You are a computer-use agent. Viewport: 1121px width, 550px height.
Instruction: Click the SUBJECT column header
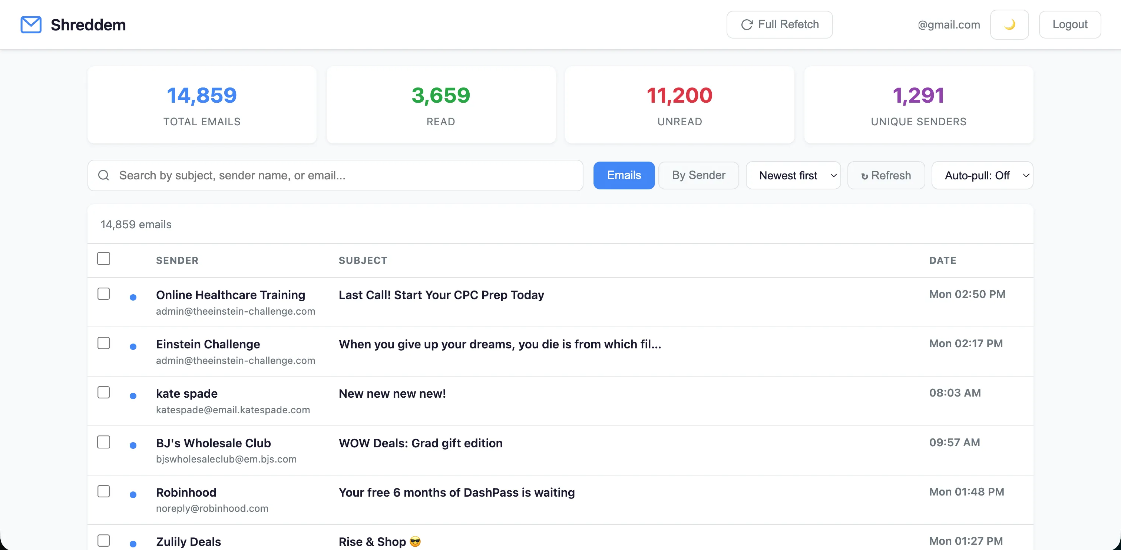coord(363,260)
